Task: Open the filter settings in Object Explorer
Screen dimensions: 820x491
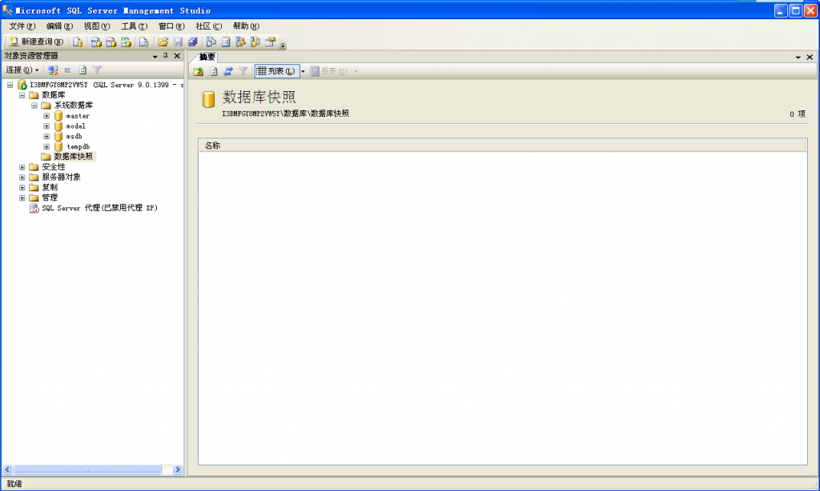Action: click(96, 70)
